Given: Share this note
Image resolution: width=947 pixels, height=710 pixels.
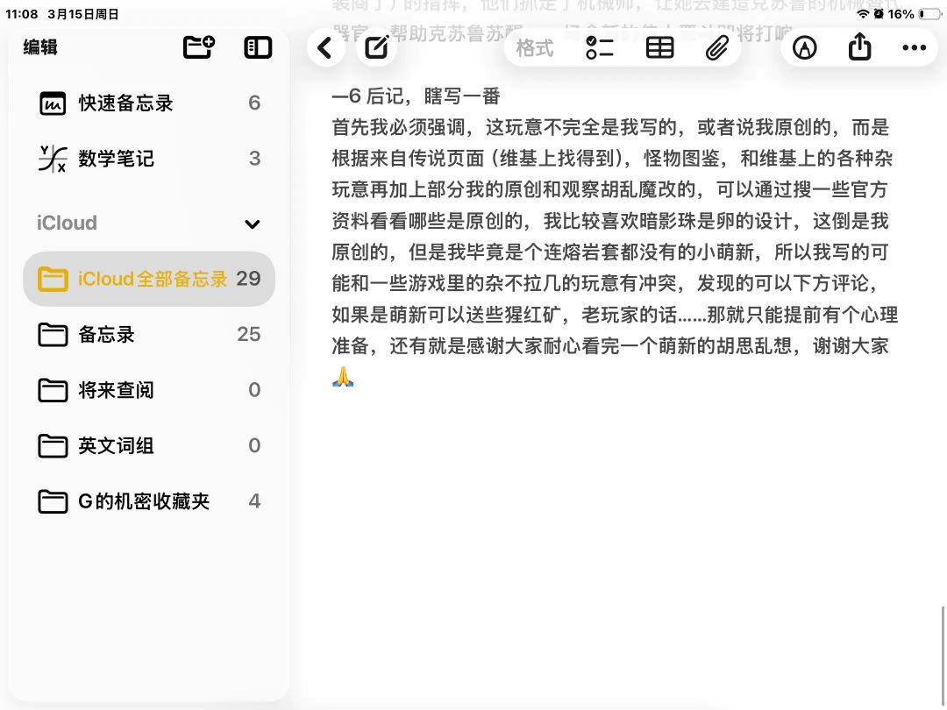Looking at the screenshot, I should [859, 46].
